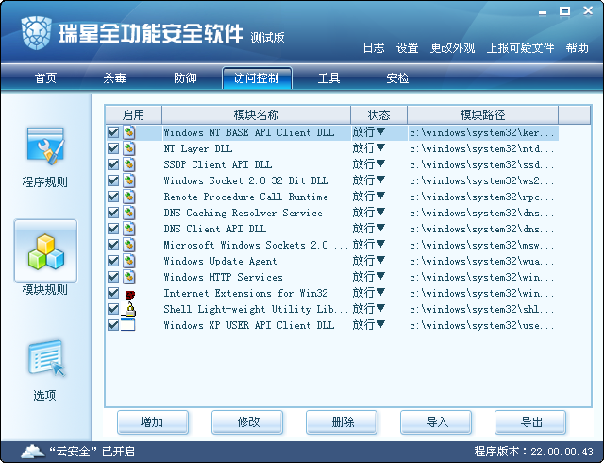The width and height of the screenshot is (604, 463).
Task: Click icon for Shell Light-weight Utility Lib row
Action: point(129,309)
